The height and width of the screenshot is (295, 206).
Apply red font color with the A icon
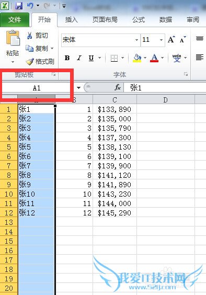pyautogui.click(x=154, y=58)
